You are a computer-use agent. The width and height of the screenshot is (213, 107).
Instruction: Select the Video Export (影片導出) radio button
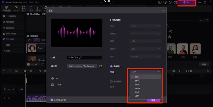pos(111,20)
